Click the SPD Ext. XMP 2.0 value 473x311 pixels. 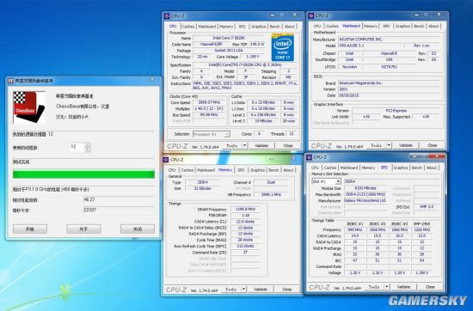pos(427,207)
